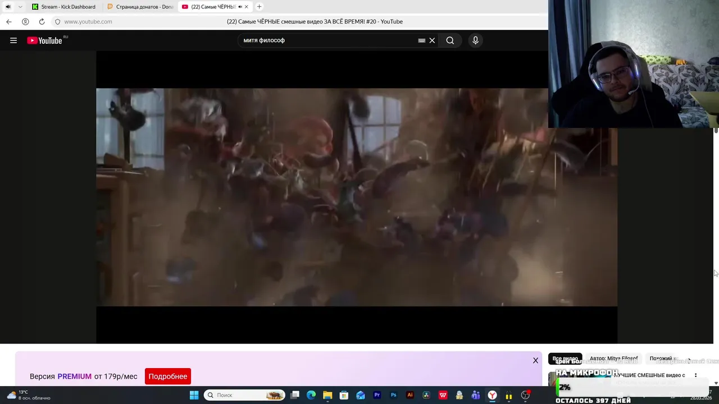Start voice search with microphone
Image resolution: width=719 pixels, height=404 pixels.
click(475, 40)
